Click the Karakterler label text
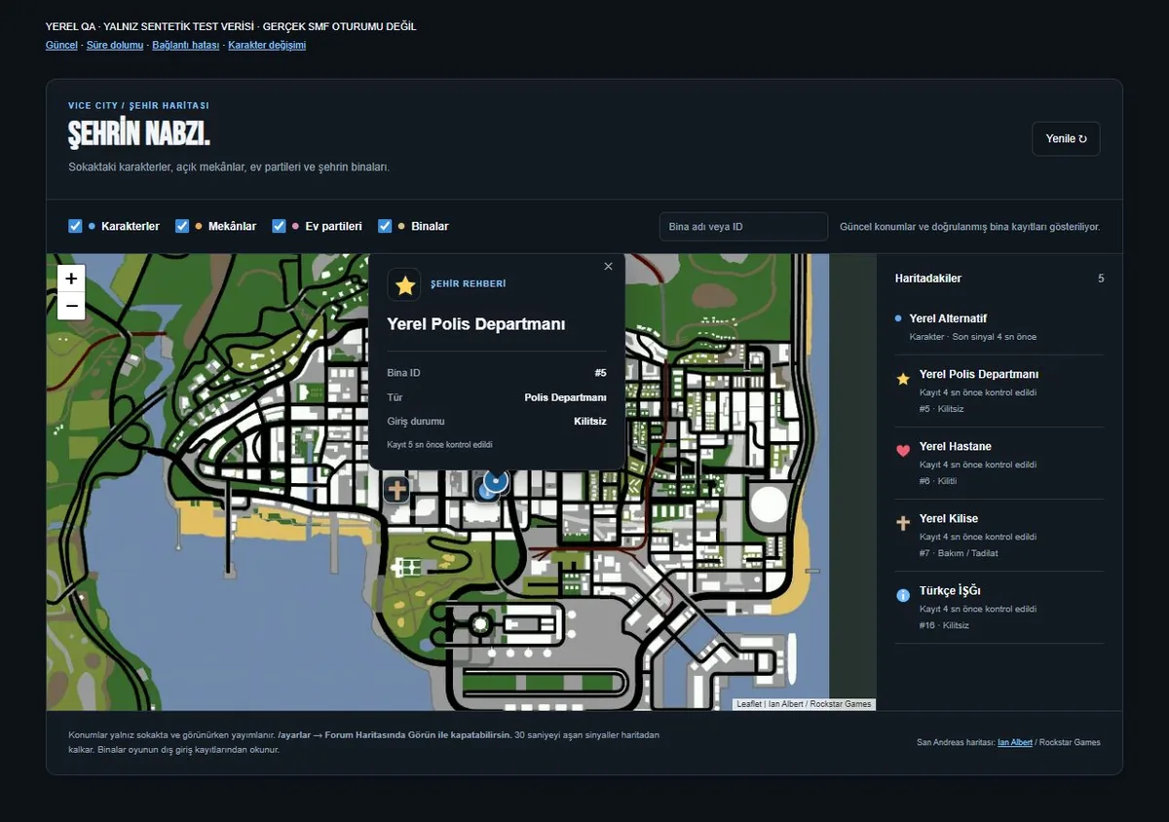Screen dimensions: 1169x822 pyautogui.click(x=131, y=226)
